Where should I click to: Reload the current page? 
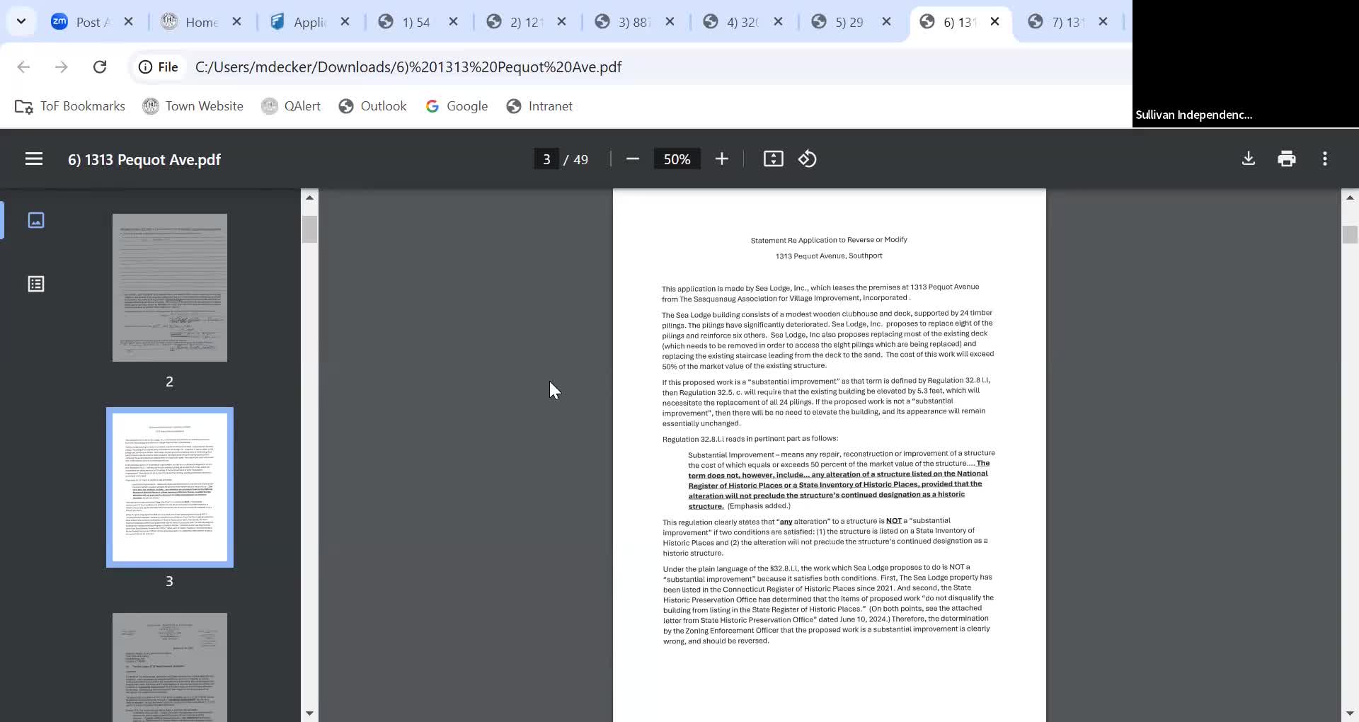(x=100, y=67)
